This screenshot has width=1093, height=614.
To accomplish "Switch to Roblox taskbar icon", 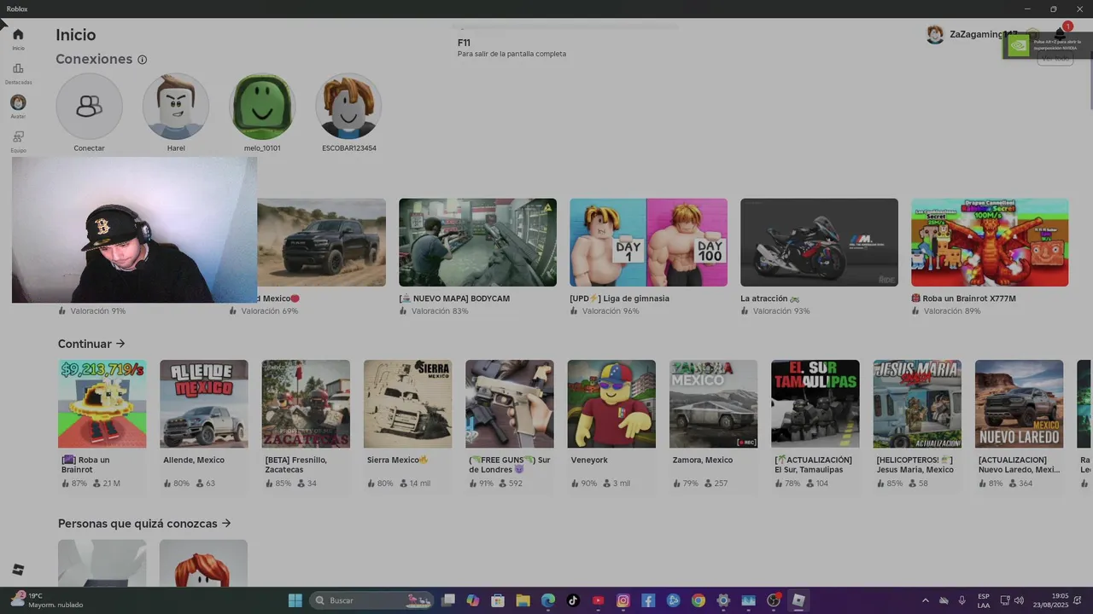I will [798, 600].
